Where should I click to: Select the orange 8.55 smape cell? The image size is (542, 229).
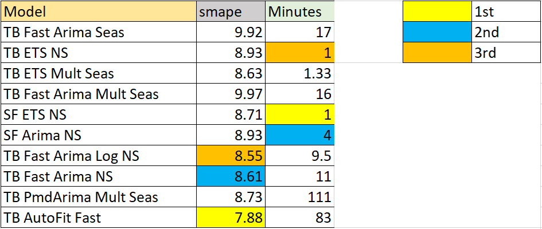(231, 156)
